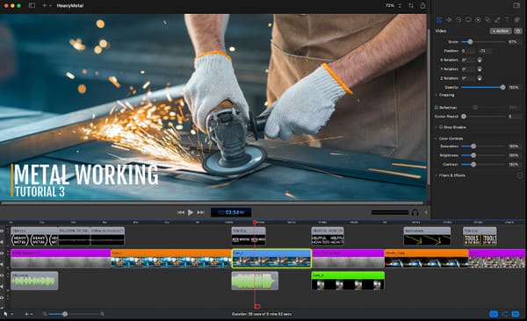Toggle visibility eye of the main video track
Screen dimensions: 527x321
(3, 253)
